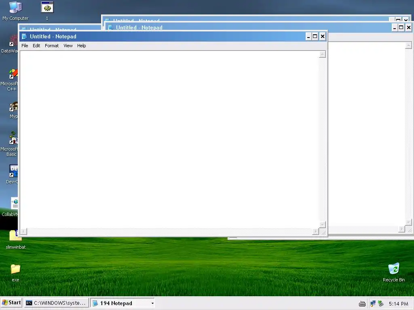Expand the 194 Notepad group dropdown arrow

(x=152, y=304)
